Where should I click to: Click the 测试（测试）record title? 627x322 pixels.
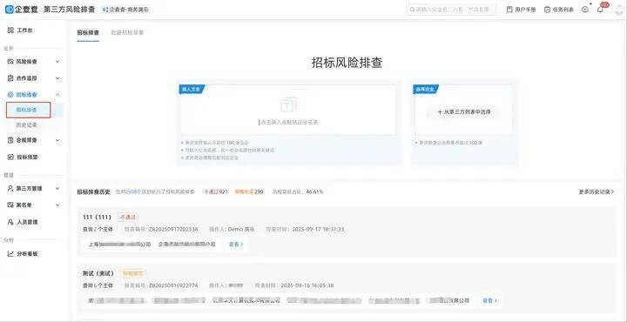[98, 273]
